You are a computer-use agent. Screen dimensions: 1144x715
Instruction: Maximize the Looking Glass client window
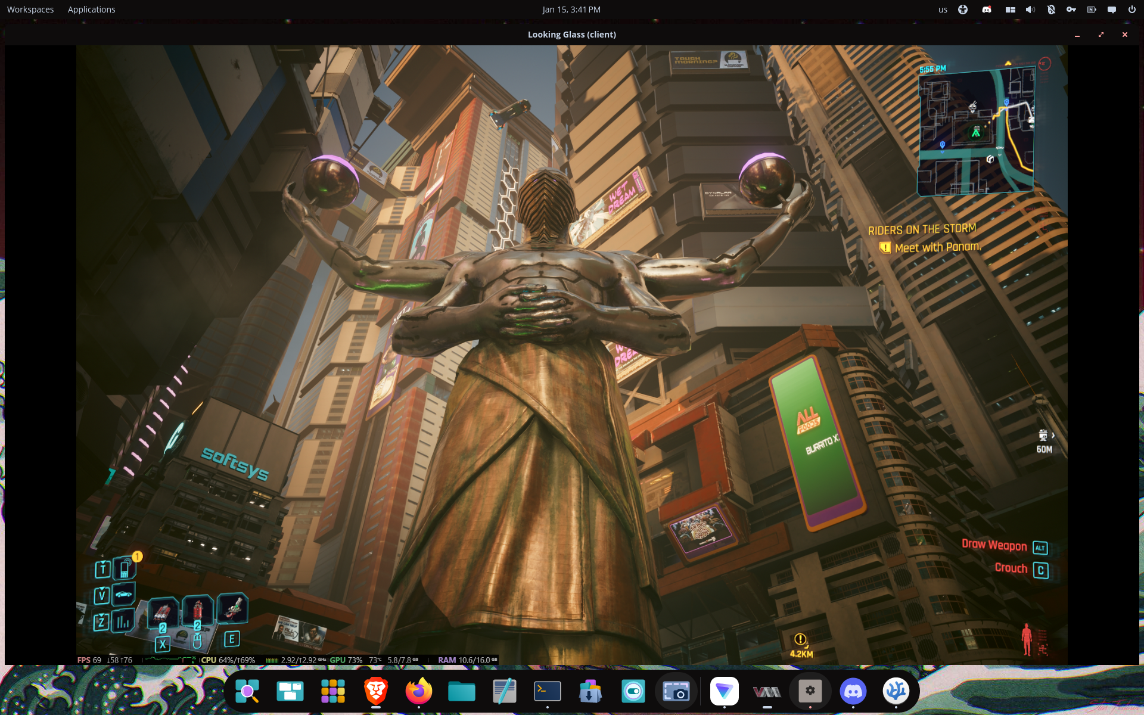pos(1101,35)
